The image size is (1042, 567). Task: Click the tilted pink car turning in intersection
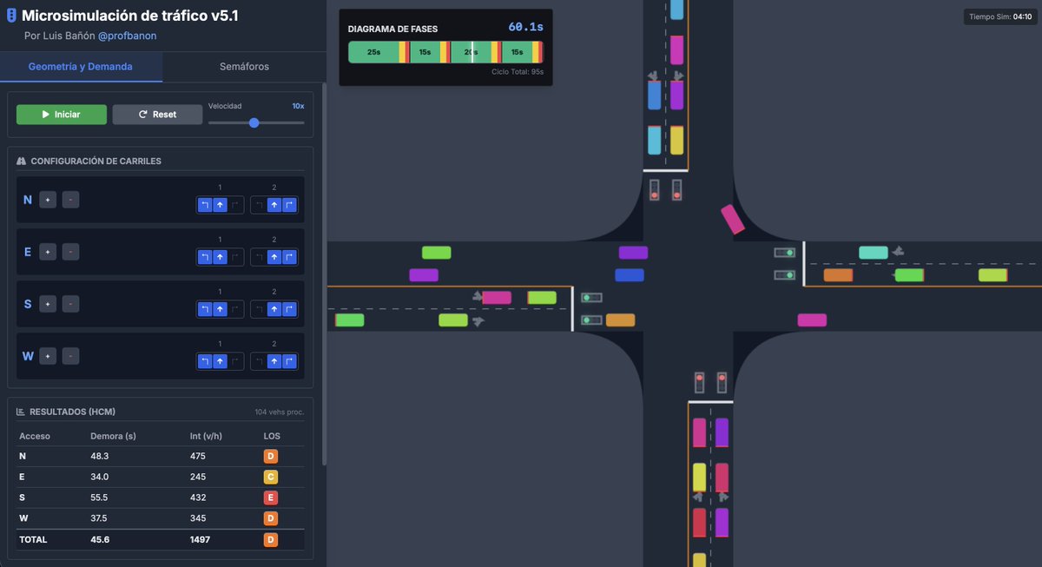point(733,219)
